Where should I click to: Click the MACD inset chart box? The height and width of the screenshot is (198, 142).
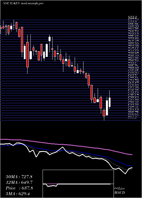click(x=78, y=184)
